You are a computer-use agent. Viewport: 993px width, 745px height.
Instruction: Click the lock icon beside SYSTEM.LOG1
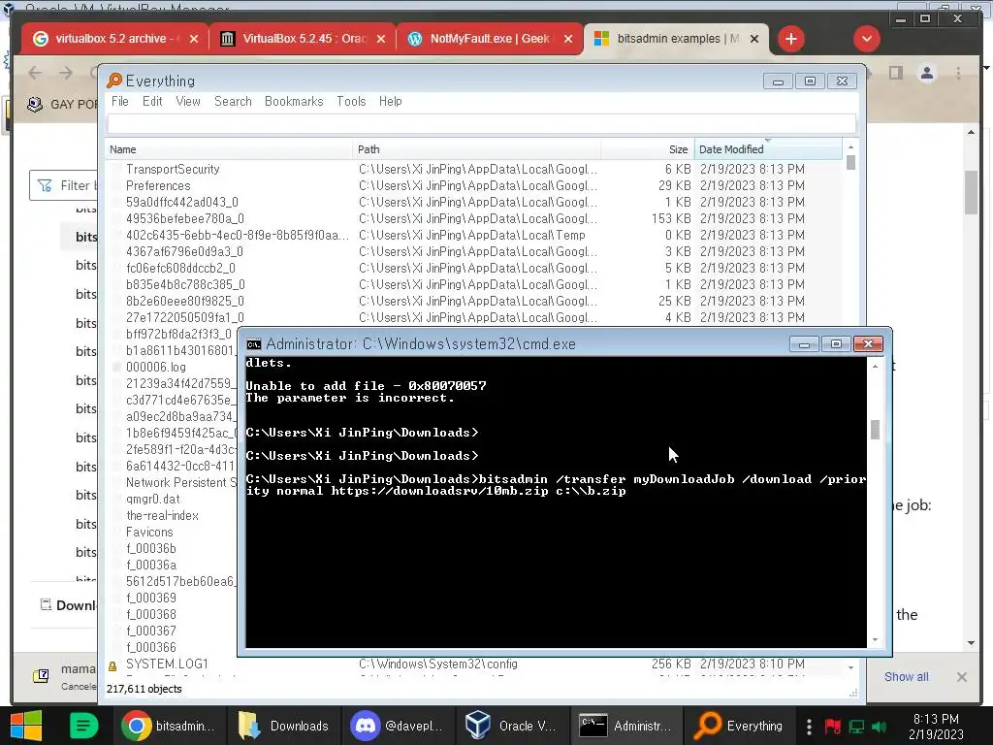(112, 665)
